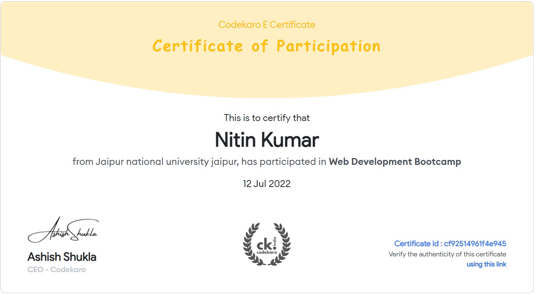The width and height of the screenshot is (536, 295).
Task: Click the printed name 'Ashish Shukla'
Action: point(62,257)
